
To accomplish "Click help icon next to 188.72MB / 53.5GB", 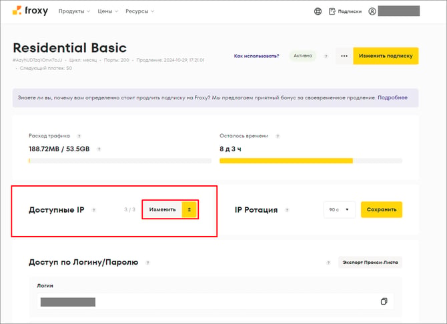I will pos(99,149).
